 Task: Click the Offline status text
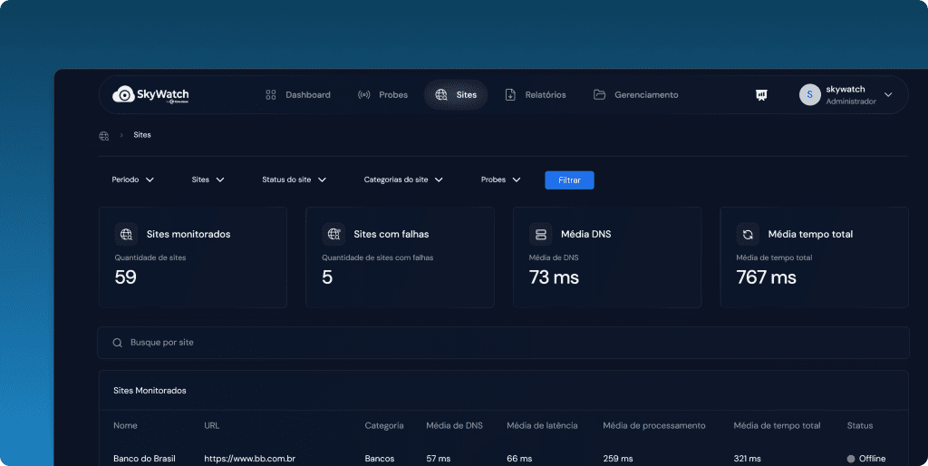click(873, 459)
